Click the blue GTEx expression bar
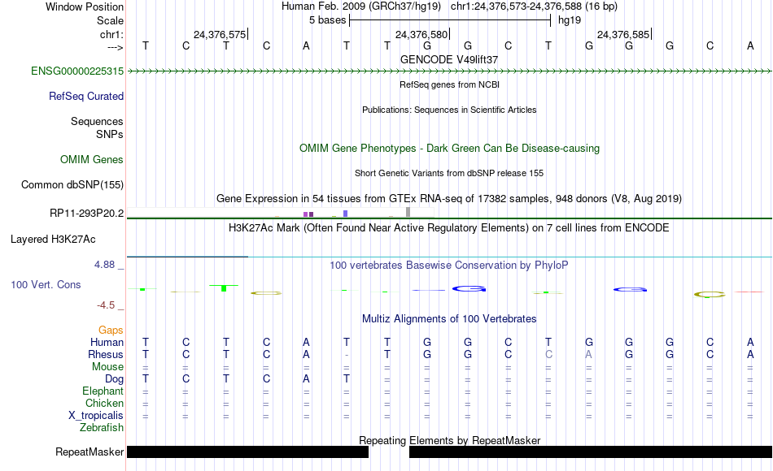The image size is (773, 471). coord(346,214)
